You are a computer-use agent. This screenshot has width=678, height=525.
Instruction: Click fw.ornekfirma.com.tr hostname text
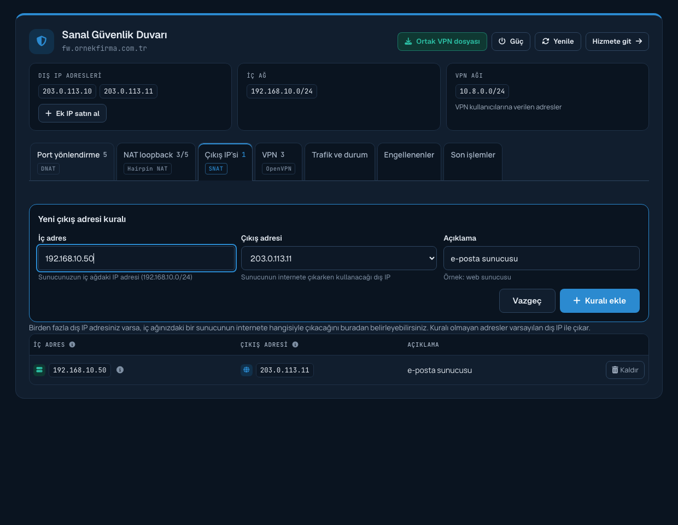[x=104, y=48]
